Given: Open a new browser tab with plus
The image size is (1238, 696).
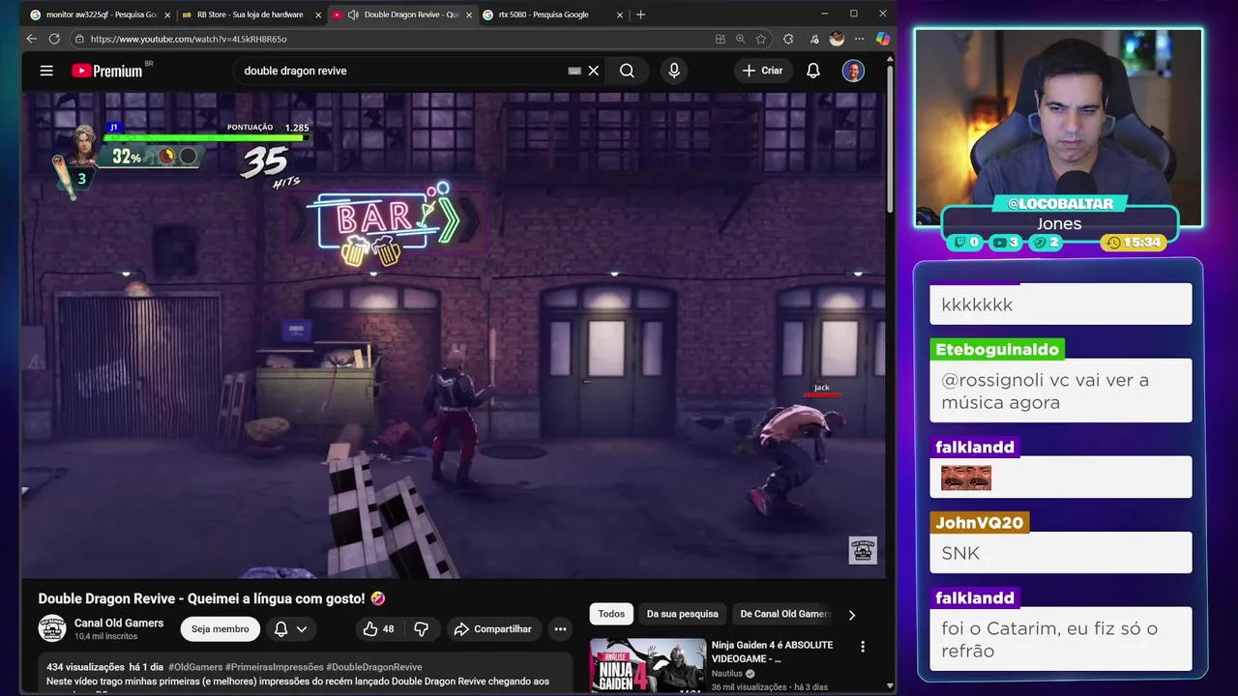Looking at the screenshot, I should click(640, 14).
